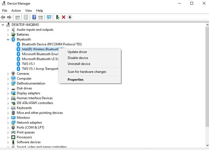Viewport: 209px width, 150px height.
Task: Expand the Cameras category chevron
Action: [8, 74]
